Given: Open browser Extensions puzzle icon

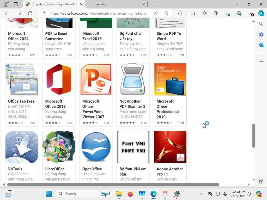Looking at the screenshot, I should point(180,13).
